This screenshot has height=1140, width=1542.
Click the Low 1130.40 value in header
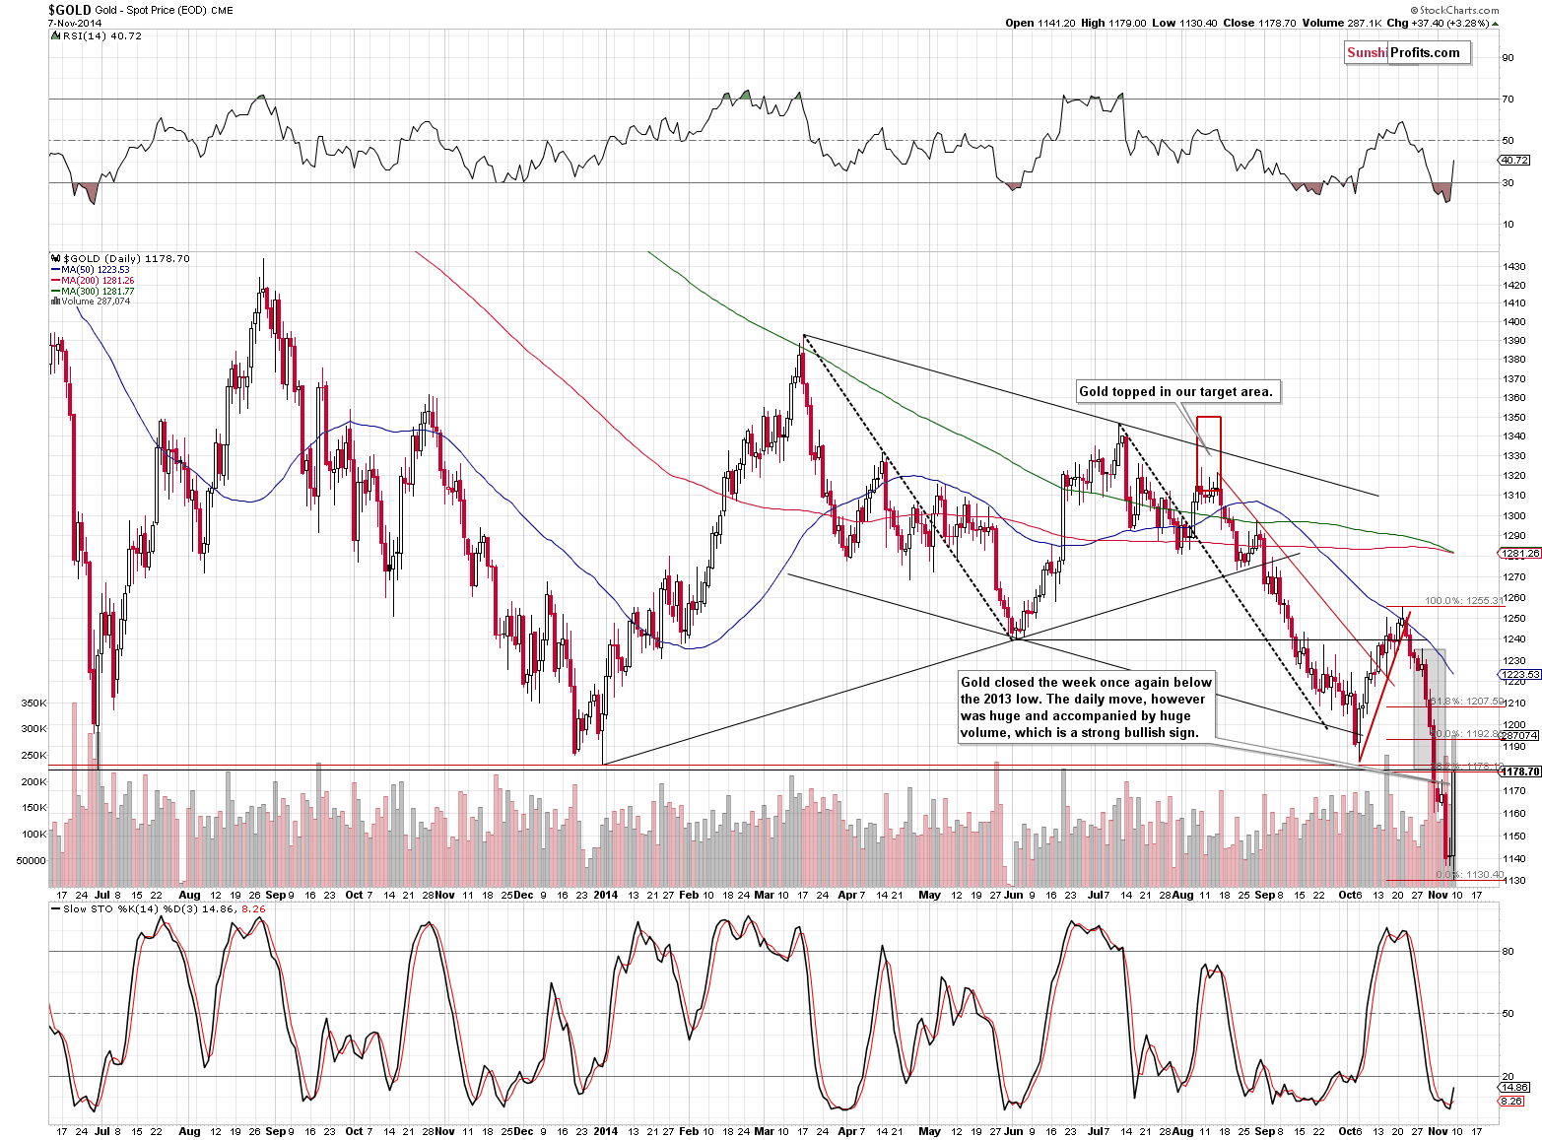point(1184,23)
